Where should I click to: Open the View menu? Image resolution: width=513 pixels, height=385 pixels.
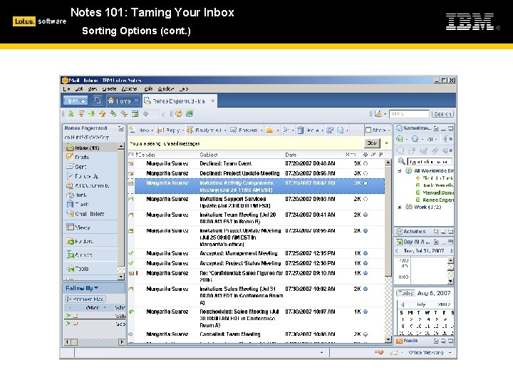(x=92, y=88)
